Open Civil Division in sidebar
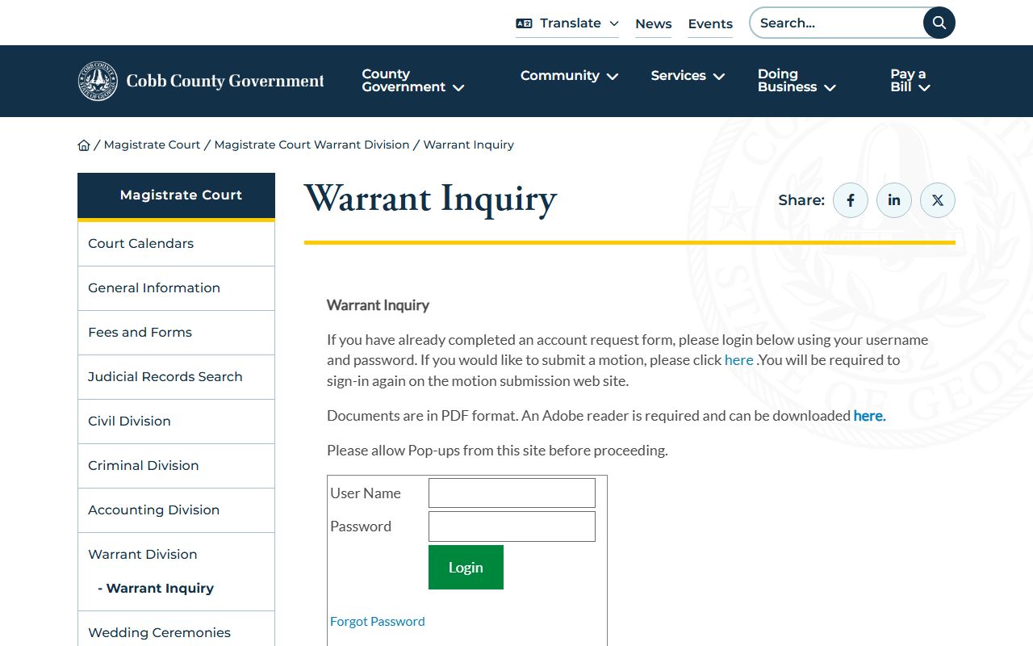 click(x=176, y=422)
